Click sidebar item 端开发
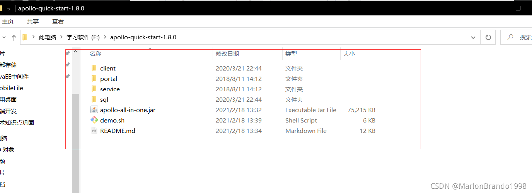This screenshot has height=193, width=532. click(x=9, y=111)
